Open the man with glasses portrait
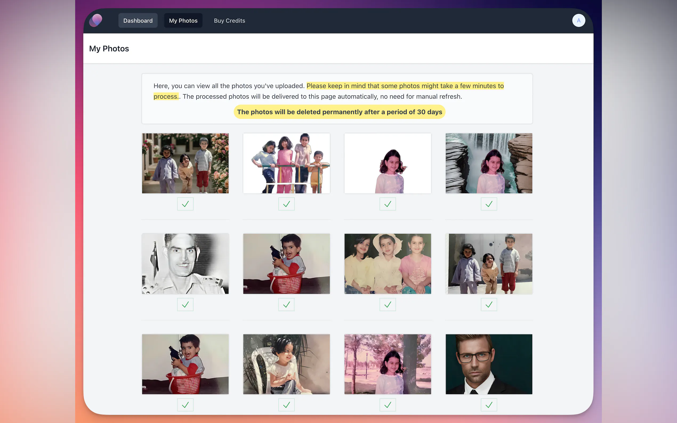 489,364
